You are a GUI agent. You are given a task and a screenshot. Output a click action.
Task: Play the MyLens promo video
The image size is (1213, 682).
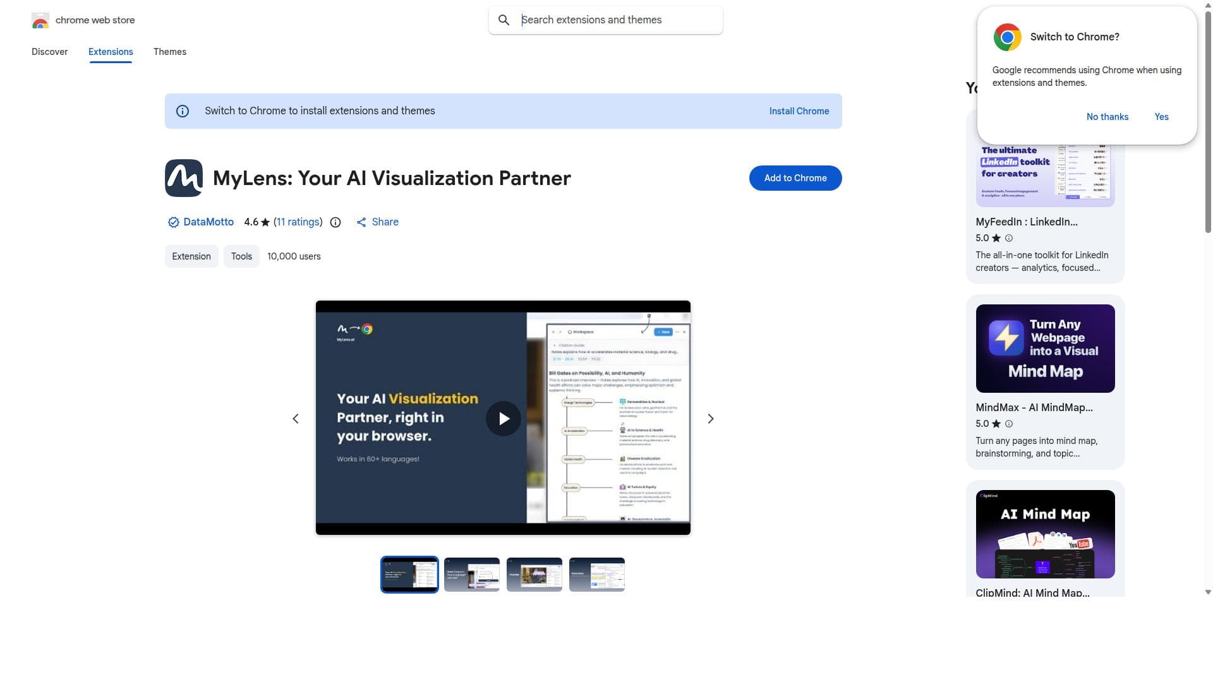(x=504, y=419)
